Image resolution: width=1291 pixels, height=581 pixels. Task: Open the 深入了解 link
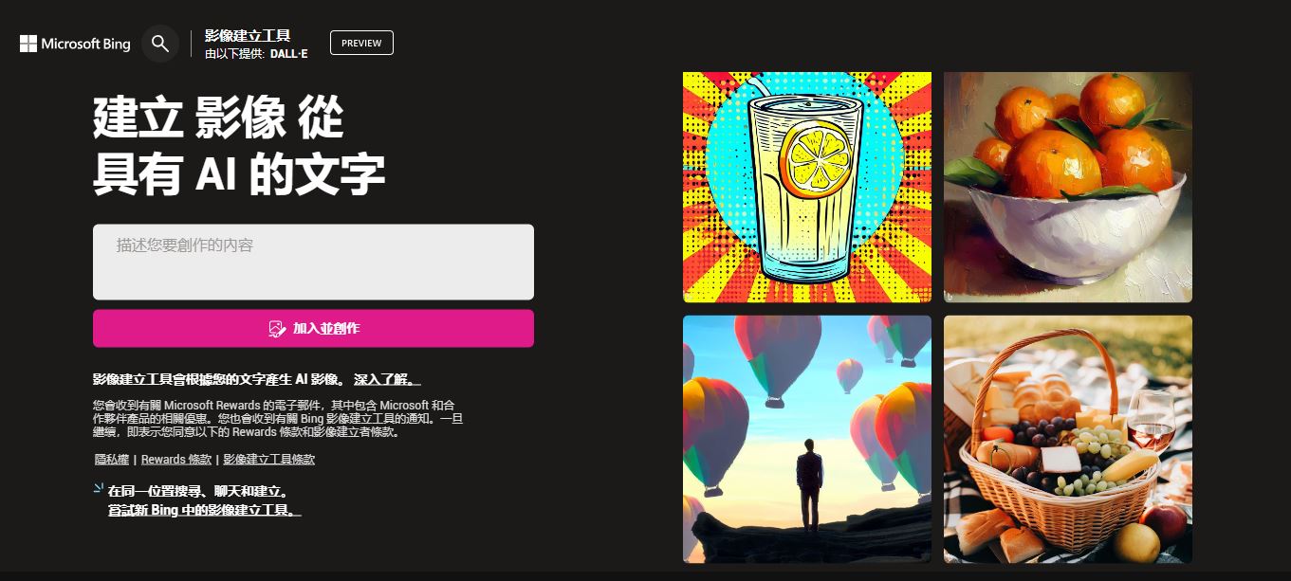387,379
